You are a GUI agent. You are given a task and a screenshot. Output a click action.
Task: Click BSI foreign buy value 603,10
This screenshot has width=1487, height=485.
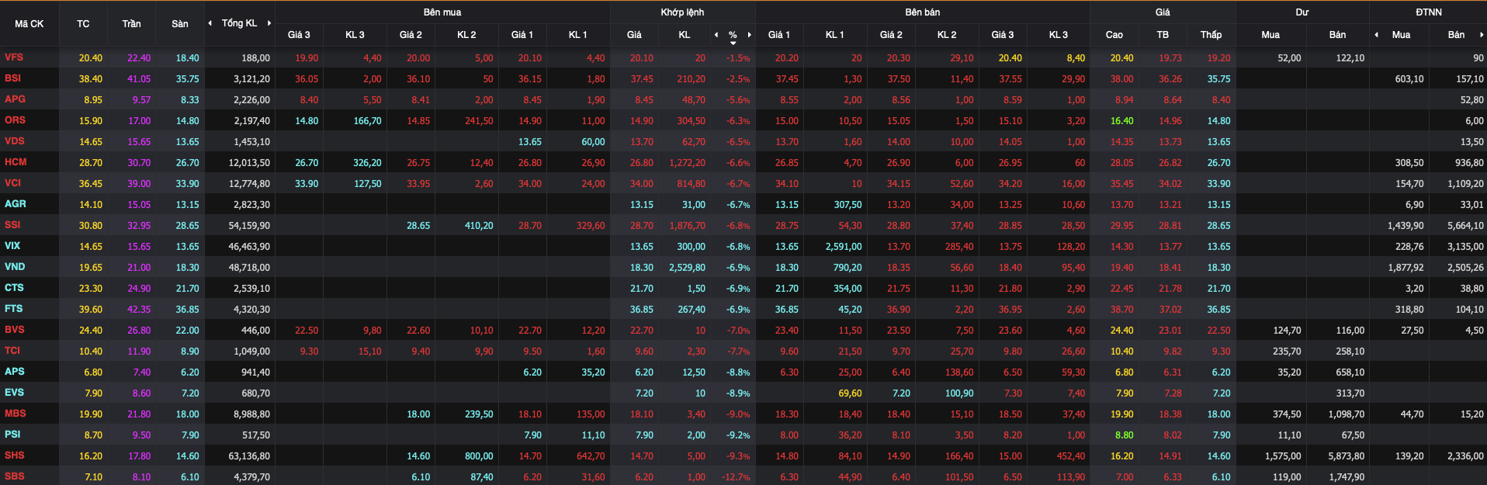[x=1409, y=79]
